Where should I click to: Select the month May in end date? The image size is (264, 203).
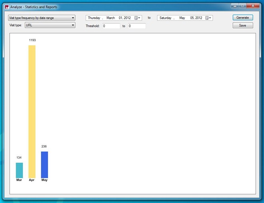[x=182, y=18]
